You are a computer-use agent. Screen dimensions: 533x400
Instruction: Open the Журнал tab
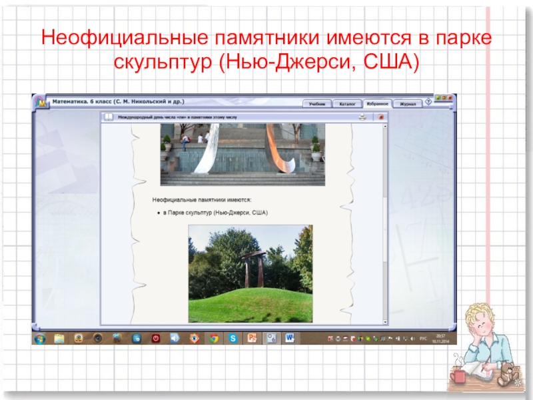(x=407, y=104)
